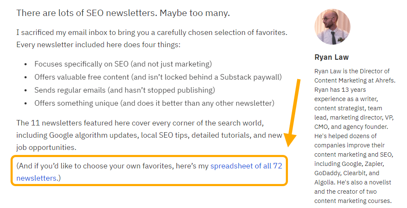Click the heading "There are lots of SEO newsletters"
407x208 pixels.
[123, 13]
